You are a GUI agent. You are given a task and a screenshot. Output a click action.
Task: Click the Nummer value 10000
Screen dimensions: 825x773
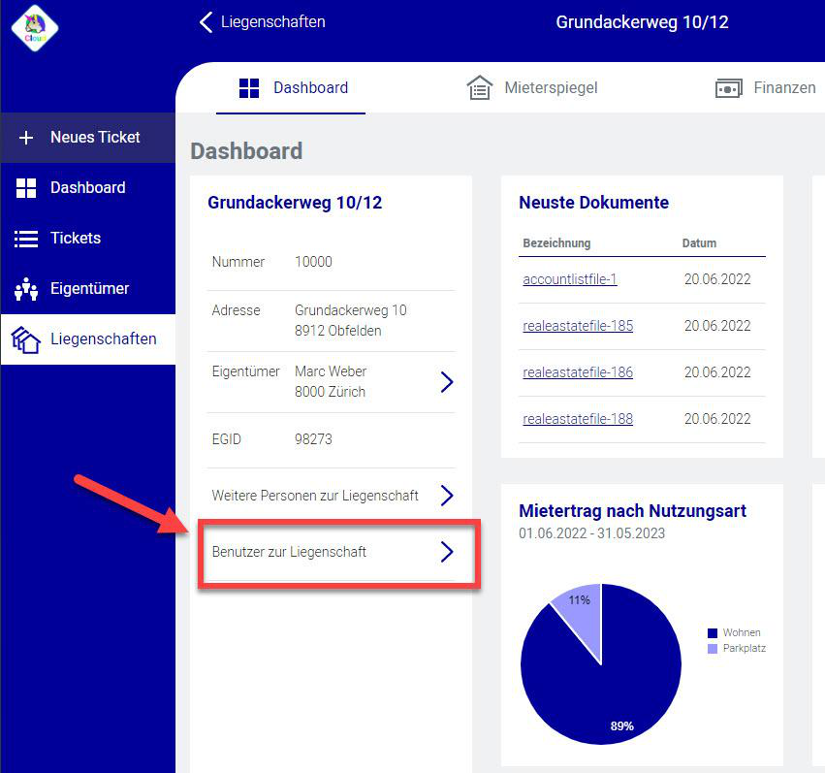(x=313, y=262)
